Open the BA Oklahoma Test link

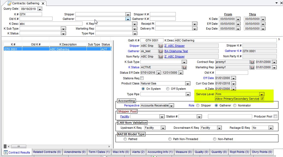point(176,51)
